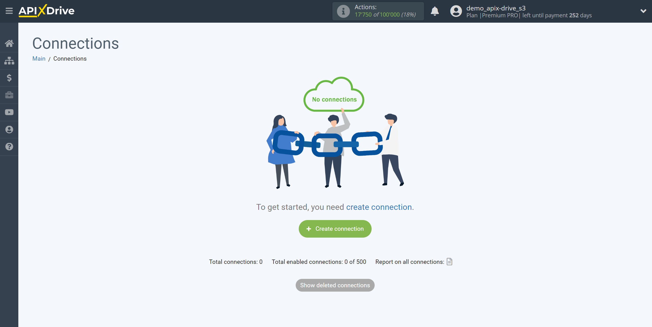Navigate to Main breadcrumb link
The width and height of the screenshot is (652, 327).
pyautogui.click(x=39, y=58)
